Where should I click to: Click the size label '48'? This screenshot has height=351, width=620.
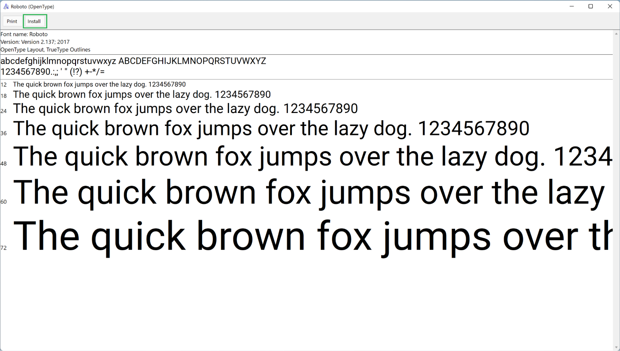(x=4, y=164)
